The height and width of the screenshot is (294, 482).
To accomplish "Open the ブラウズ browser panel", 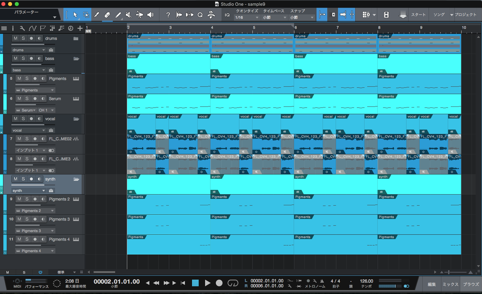I will click(471, 284).
